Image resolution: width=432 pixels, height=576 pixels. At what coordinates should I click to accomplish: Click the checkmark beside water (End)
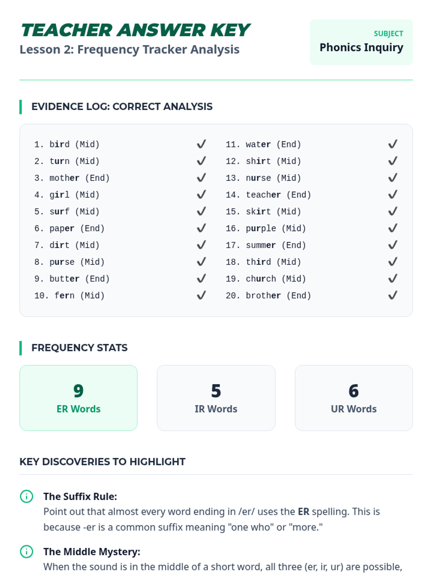tap(393, 144)
